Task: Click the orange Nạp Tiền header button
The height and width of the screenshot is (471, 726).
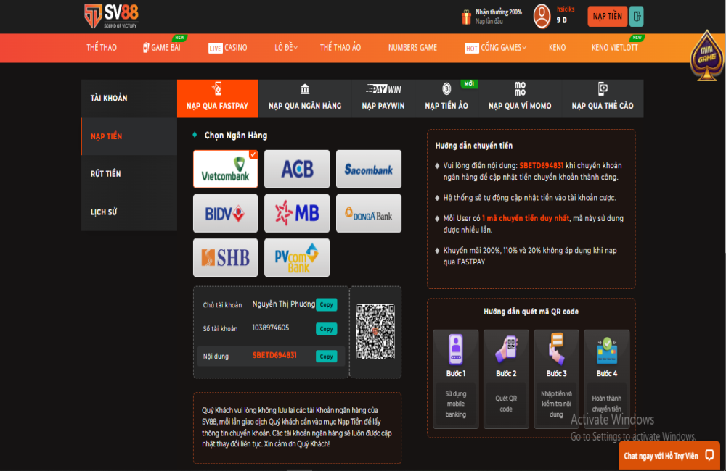Action: coord(608,16)
